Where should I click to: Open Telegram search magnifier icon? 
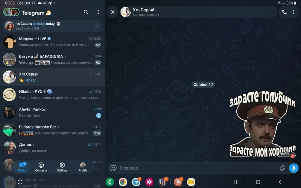(x=86, y=12)
